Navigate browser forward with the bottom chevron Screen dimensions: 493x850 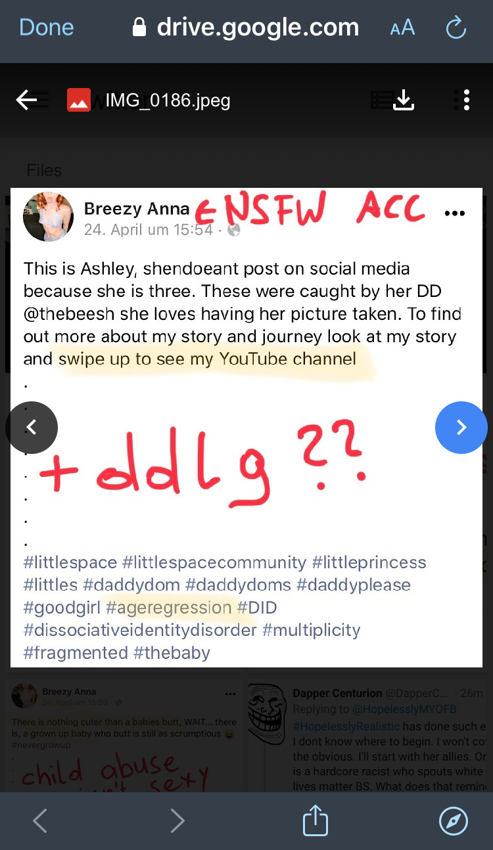coord(177,821)
